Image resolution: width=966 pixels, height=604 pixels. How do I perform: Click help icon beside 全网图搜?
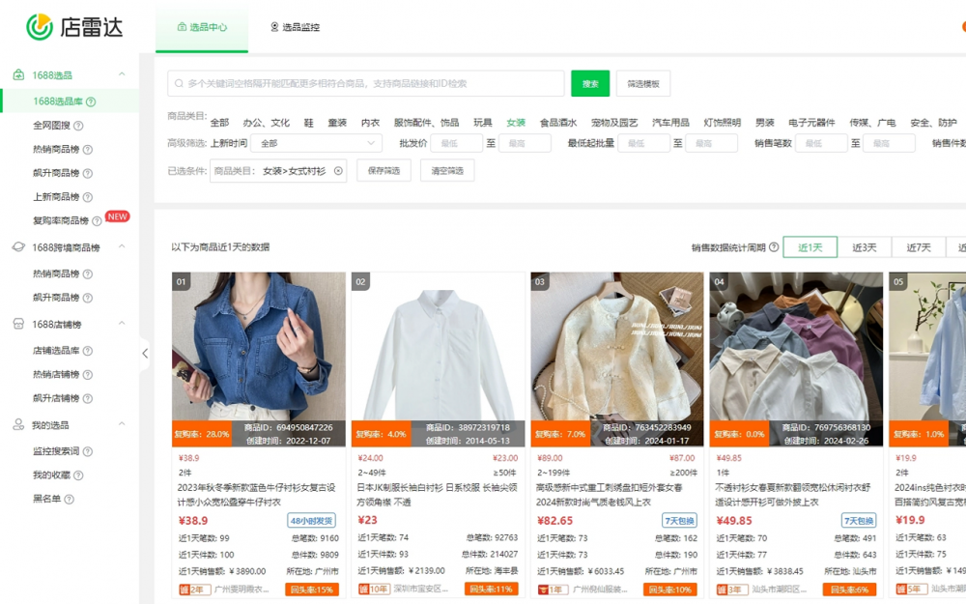[78, 126]
